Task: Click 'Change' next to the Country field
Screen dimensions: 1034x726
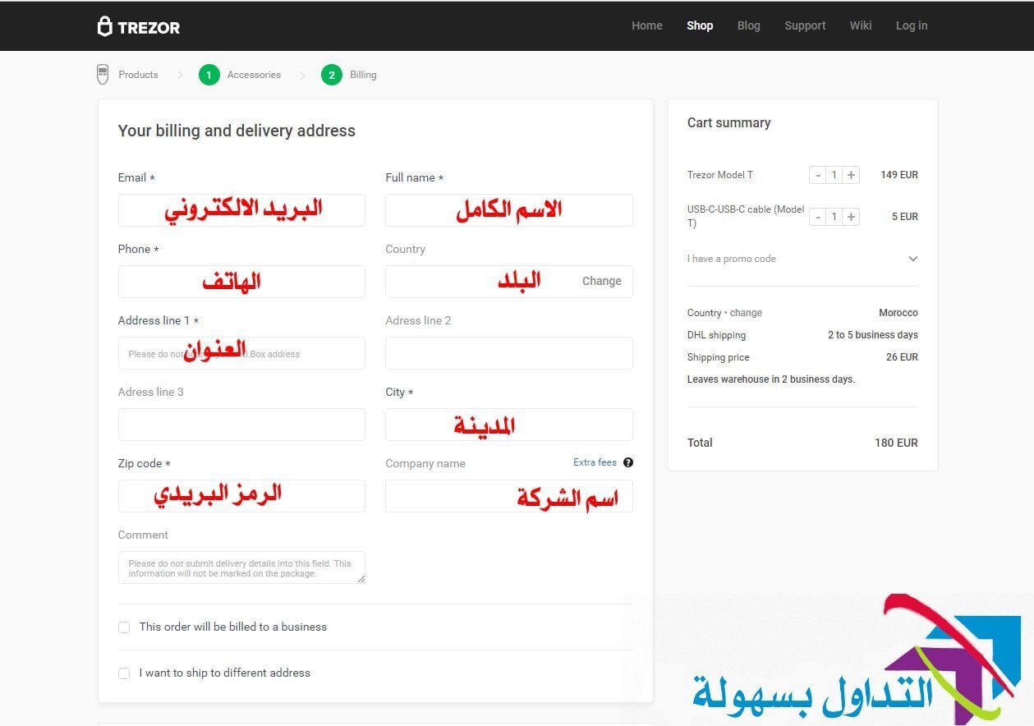Action: click(601, 281)
